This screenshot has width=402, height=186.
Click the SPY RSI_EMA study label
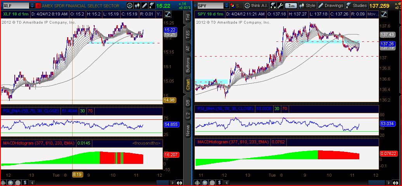pos(225,108)
